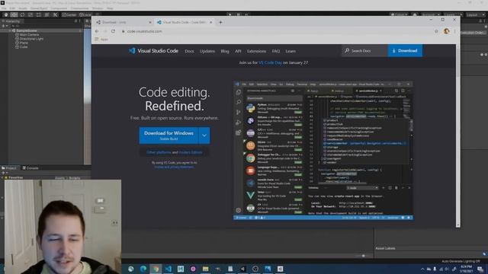This screenshot has width=488, height=274.
Task: Open the Unity Window menu
Action: 98,8
